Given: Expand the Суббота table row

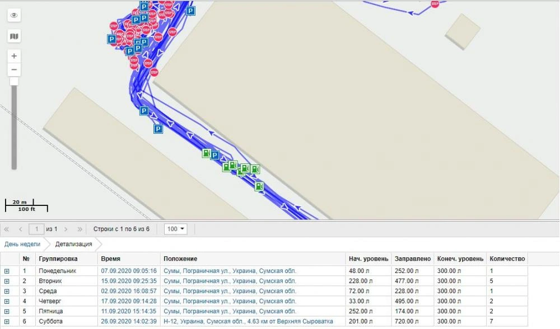Looking at the screenshot, I should [x=7, y=321].
